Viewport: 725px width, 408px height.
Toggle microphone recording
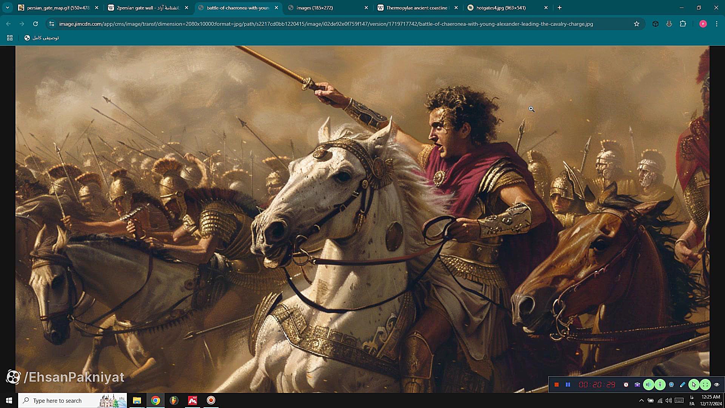point(660,385)
